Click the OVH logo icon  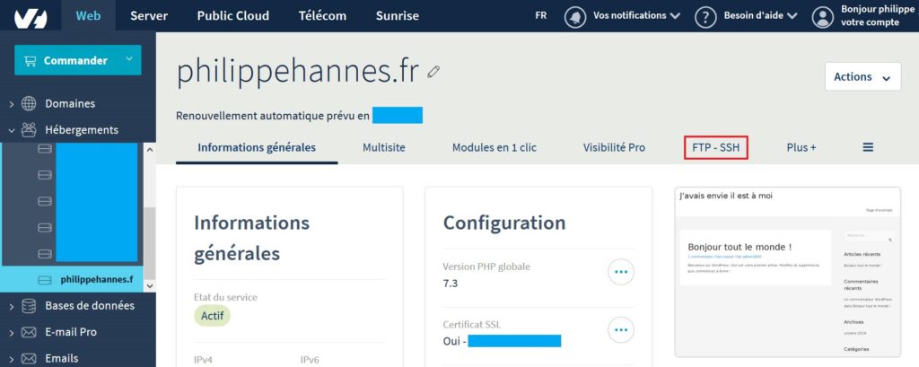31,18
